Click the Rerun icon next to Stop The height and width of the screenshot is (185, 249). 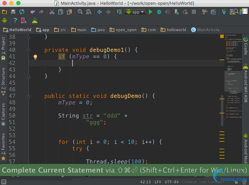point(185,12)
